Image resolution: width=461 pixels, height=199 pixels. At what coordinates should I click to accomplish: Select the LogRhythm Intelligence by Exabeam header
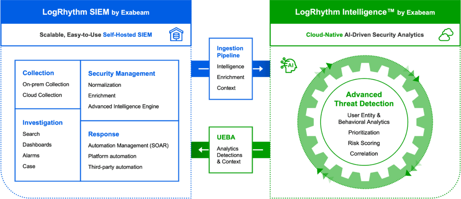pos(365,12)
